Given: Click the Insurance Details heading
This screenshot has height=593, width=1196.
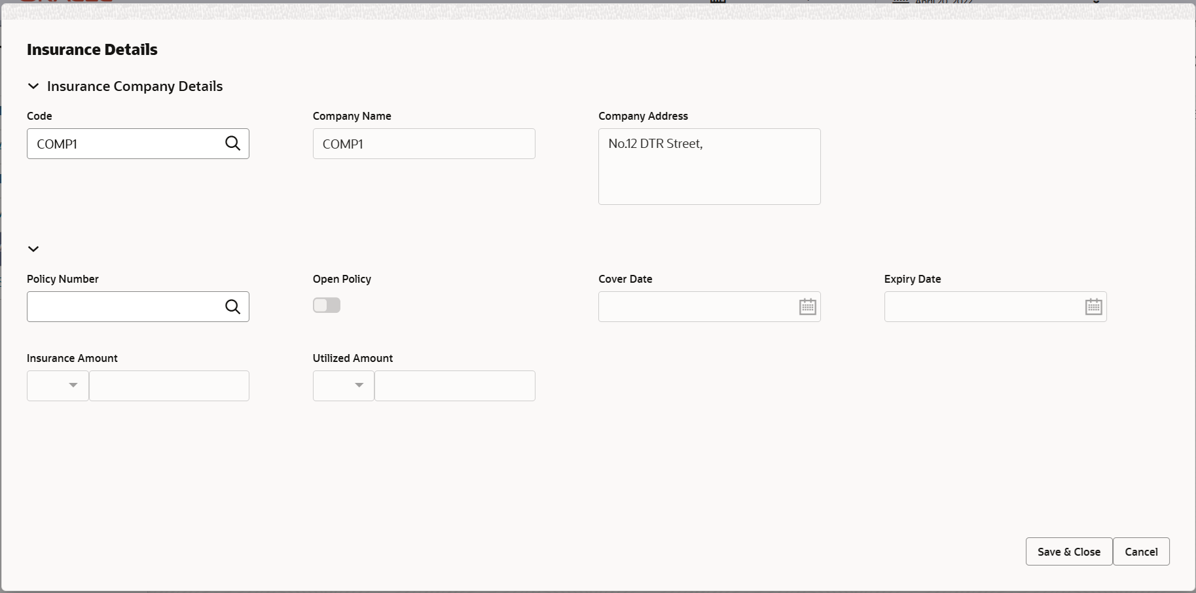Looking at the screenshot, I should 92,50.
